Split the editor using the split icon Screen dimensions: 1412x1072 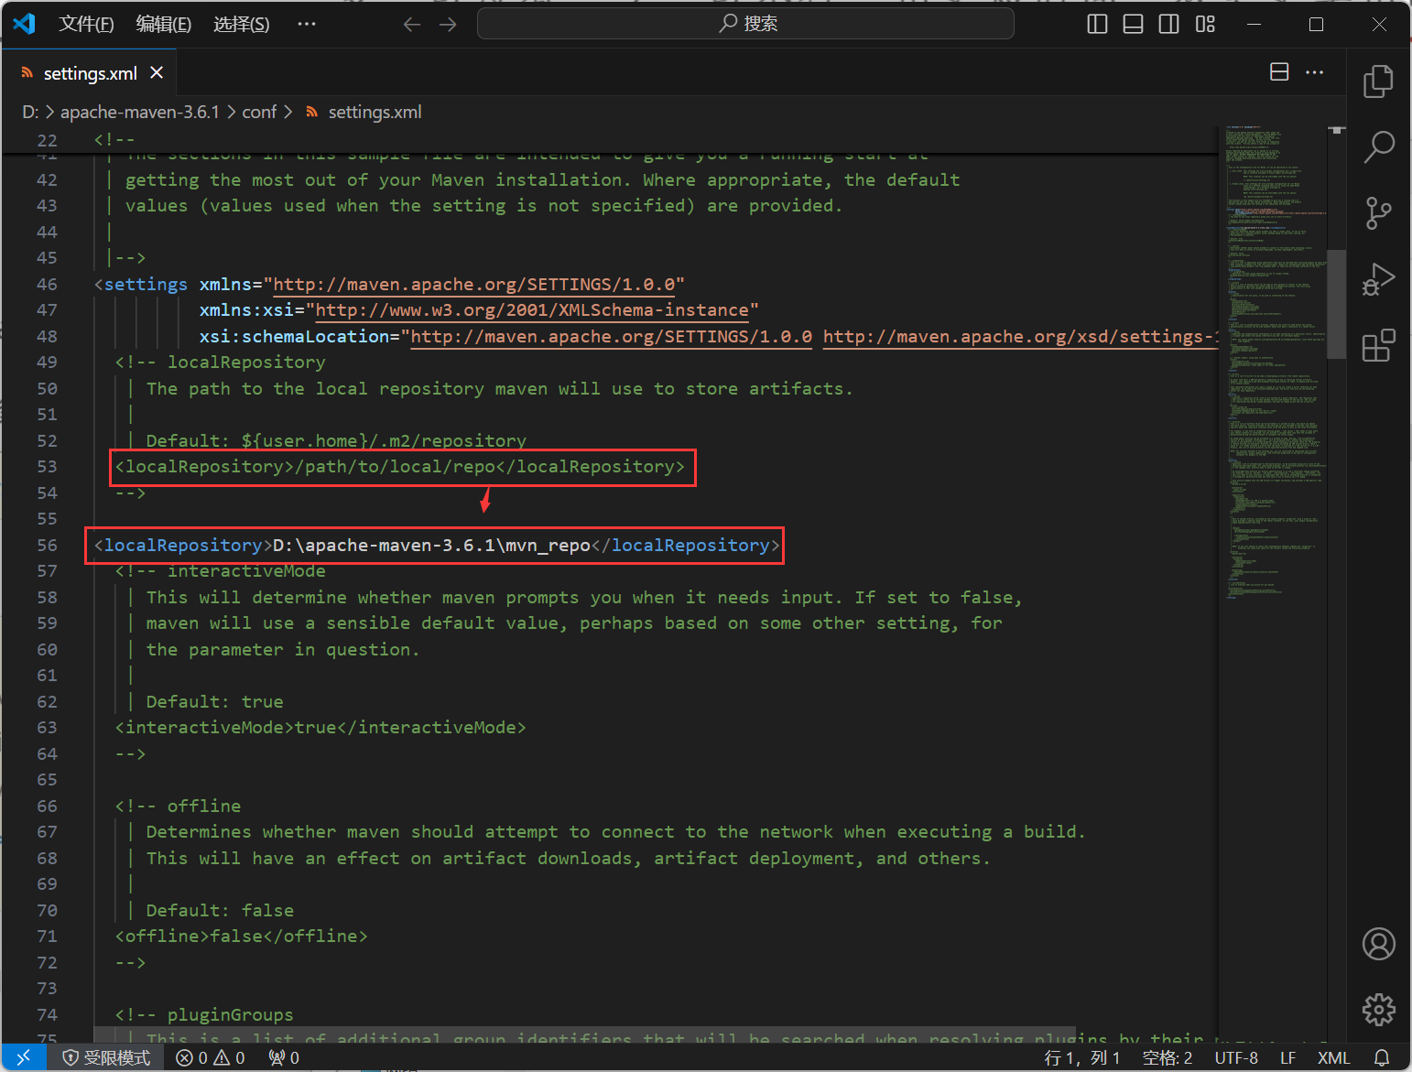1279,72
